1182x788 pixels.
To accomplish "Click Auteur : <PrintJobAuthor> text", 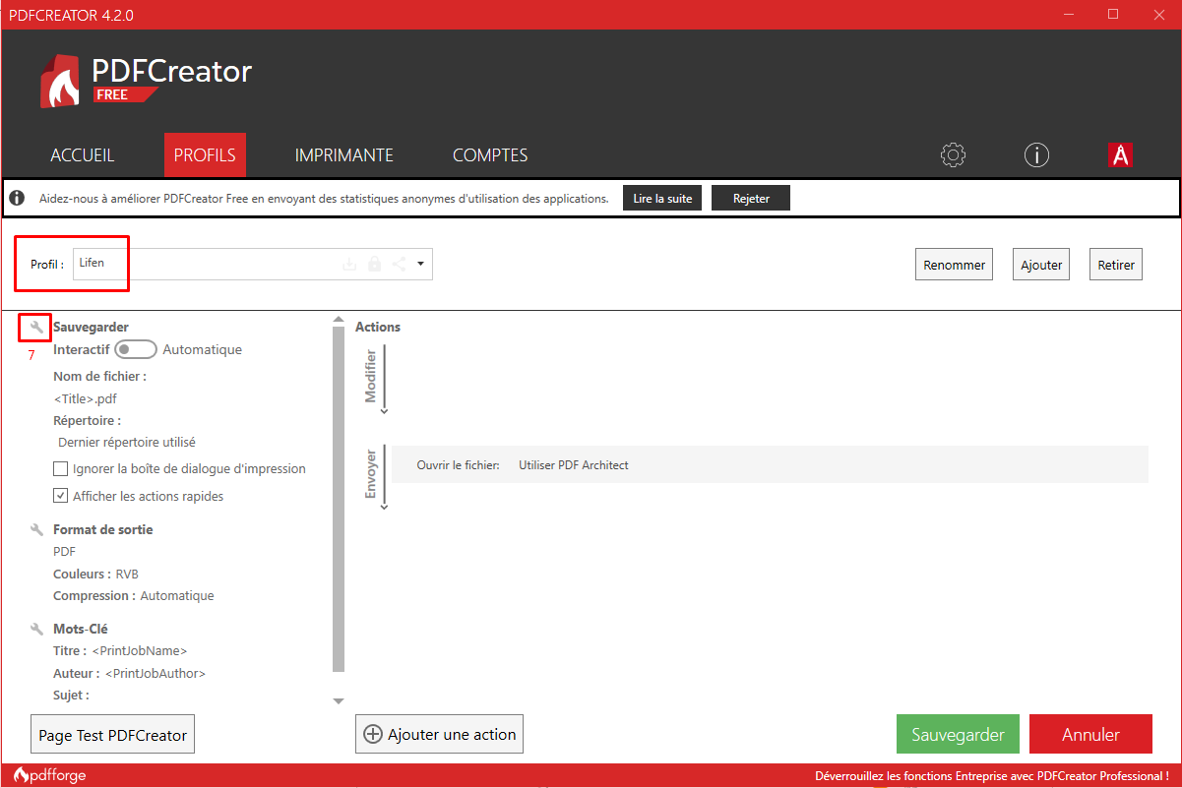I will tap(129, 673).
